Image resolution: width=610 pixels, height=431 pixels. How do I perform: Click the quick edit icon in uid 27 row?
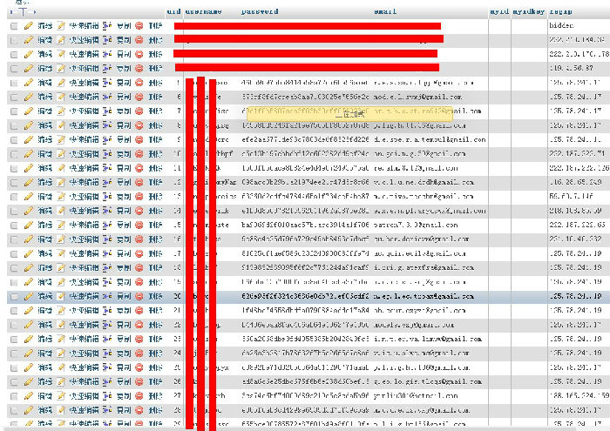pos(61,394)
